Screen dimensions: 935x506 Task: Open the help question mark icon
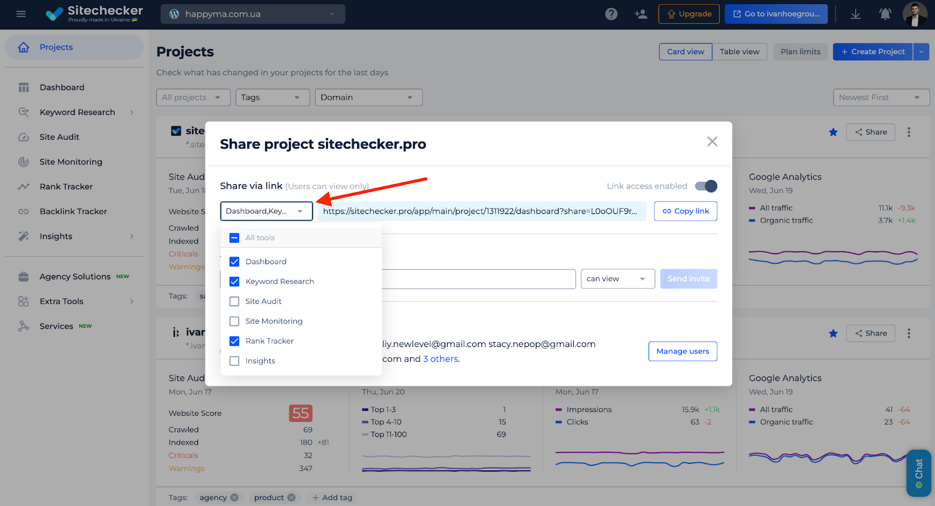(x=611, y=14)
